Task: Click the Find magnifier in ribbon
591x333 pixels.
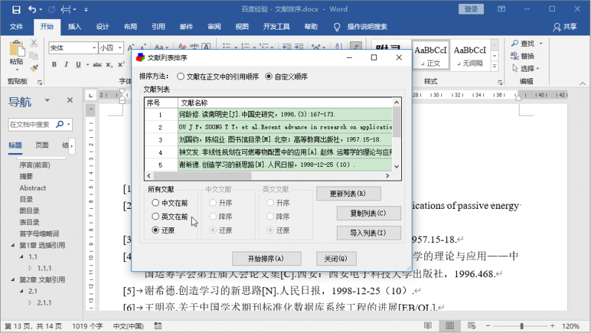Action: (x=515, y=43)
